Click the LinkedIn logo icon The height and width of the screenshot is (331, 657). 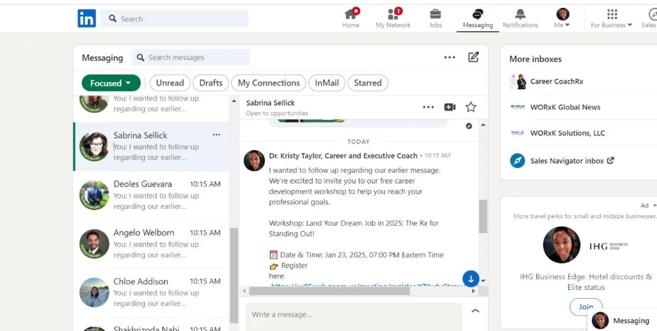pyautogui.click(x=87, y=19)
